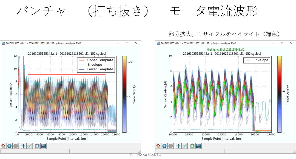
Task: Click the greyed Forward icon in the left plot window
Action: coord(16,146)
